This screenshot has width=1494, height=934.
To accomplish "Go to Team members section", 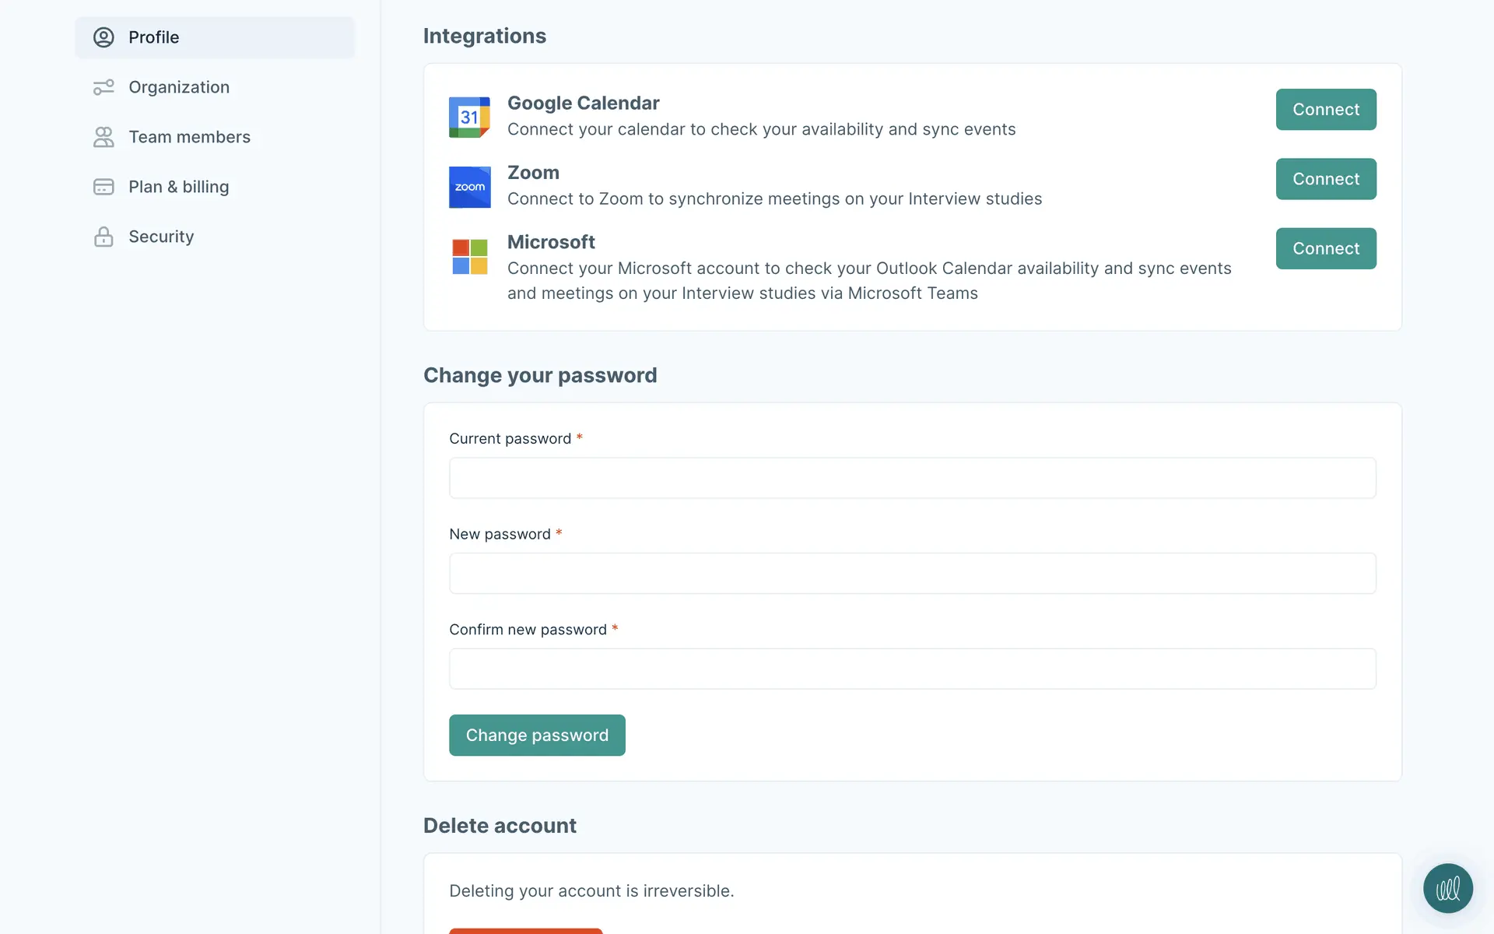I will coord(189,137).
